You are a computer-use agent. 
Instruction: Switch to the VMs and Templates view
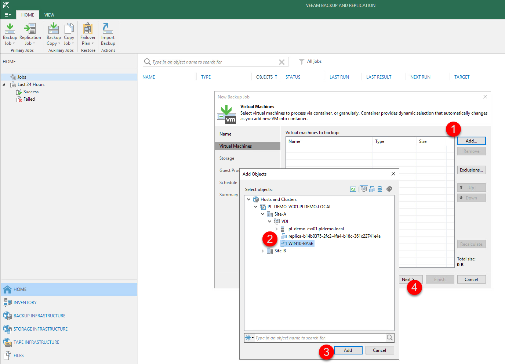(x=372, y=189)
